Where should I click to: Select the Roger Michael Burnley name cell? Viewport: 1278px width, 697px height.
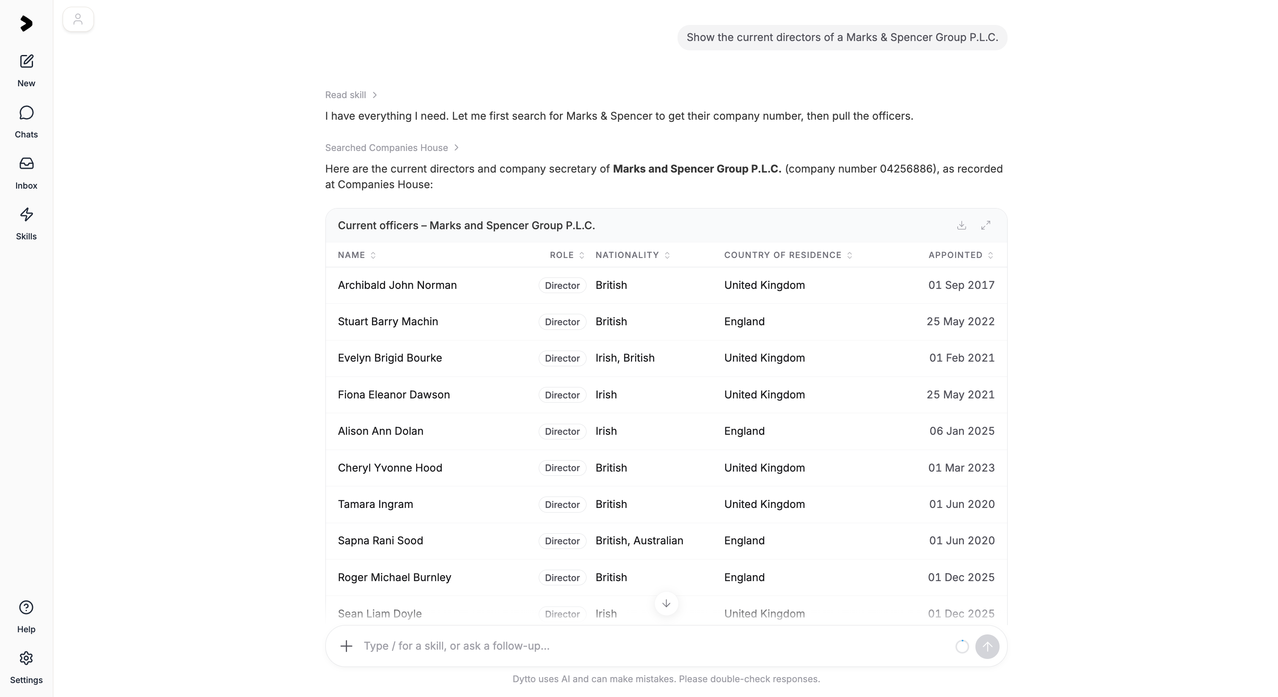click(394, 578)
